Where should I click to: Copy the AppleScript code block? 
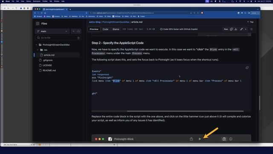247,68
